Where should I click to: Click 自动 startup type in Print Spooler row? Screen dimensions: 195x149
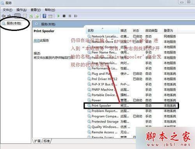[x=148, y=106]
